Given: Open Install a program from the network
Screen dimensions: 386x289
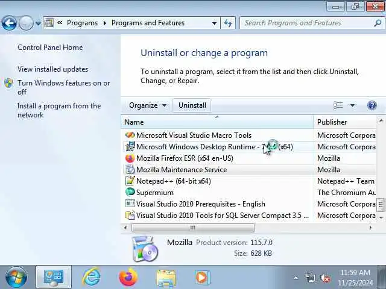Looking at the screenshot, I should coord(59,110).
